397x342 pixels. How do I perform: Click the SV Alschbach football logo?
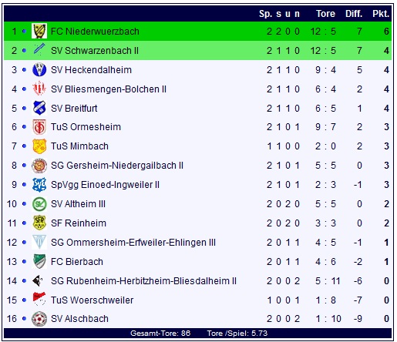tap(39, 319)
